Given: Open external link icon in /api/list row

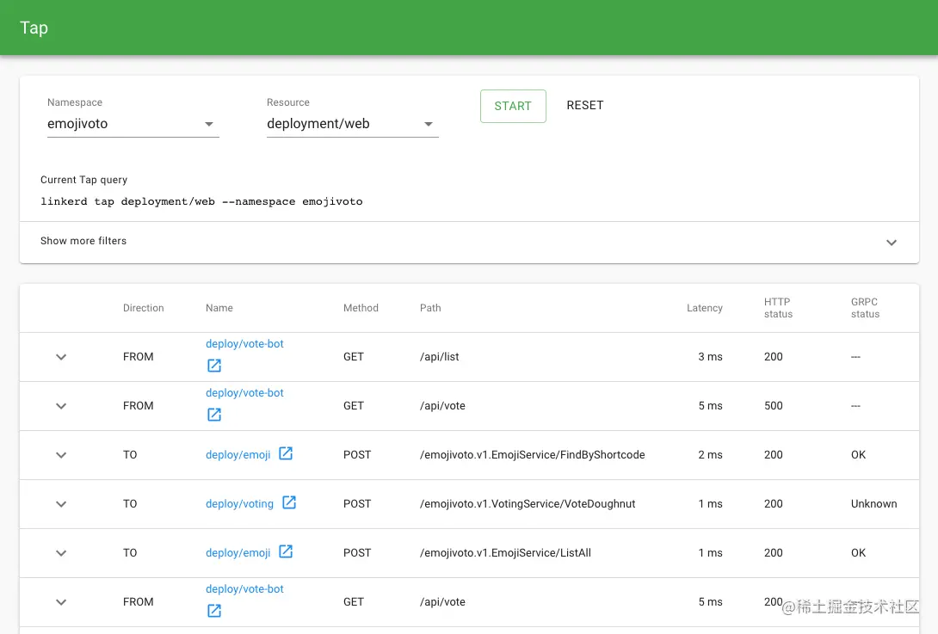Looking at the screenshot, I should (x=214, y=366).
